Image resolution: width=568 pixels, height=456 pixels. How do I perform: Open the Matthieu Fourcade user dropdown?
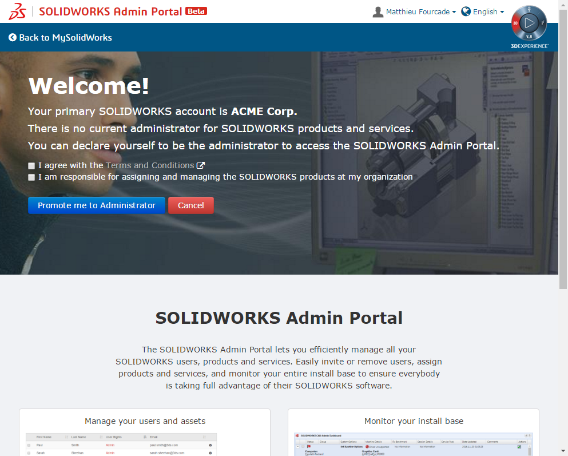point(421,12)
